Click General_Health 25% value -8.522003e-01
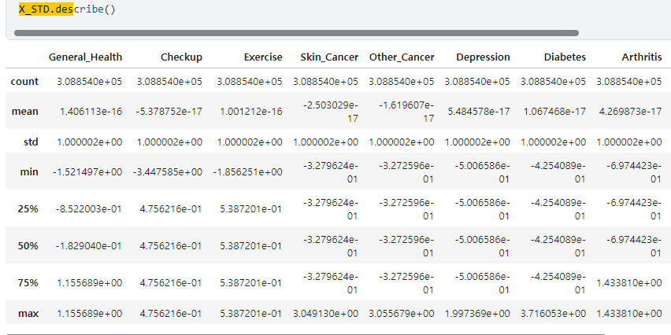671x335 pixels. [88, 209]
